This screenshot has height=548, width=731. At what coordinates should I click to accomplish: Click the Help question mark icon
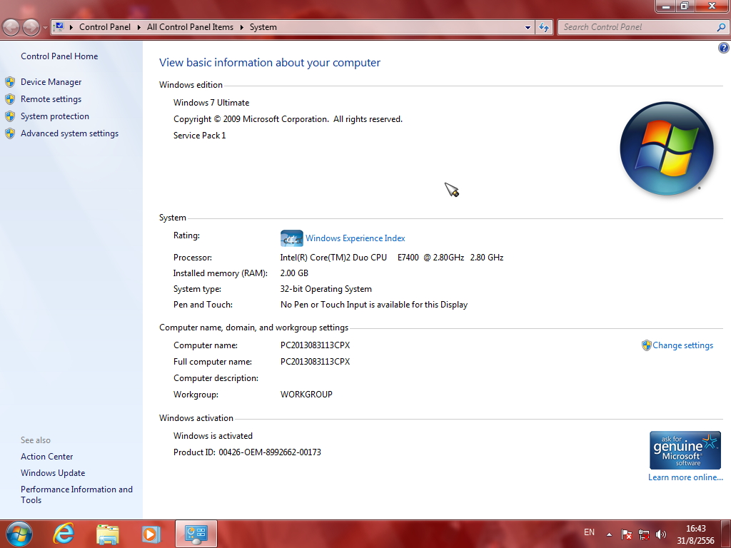coord(724,48)
